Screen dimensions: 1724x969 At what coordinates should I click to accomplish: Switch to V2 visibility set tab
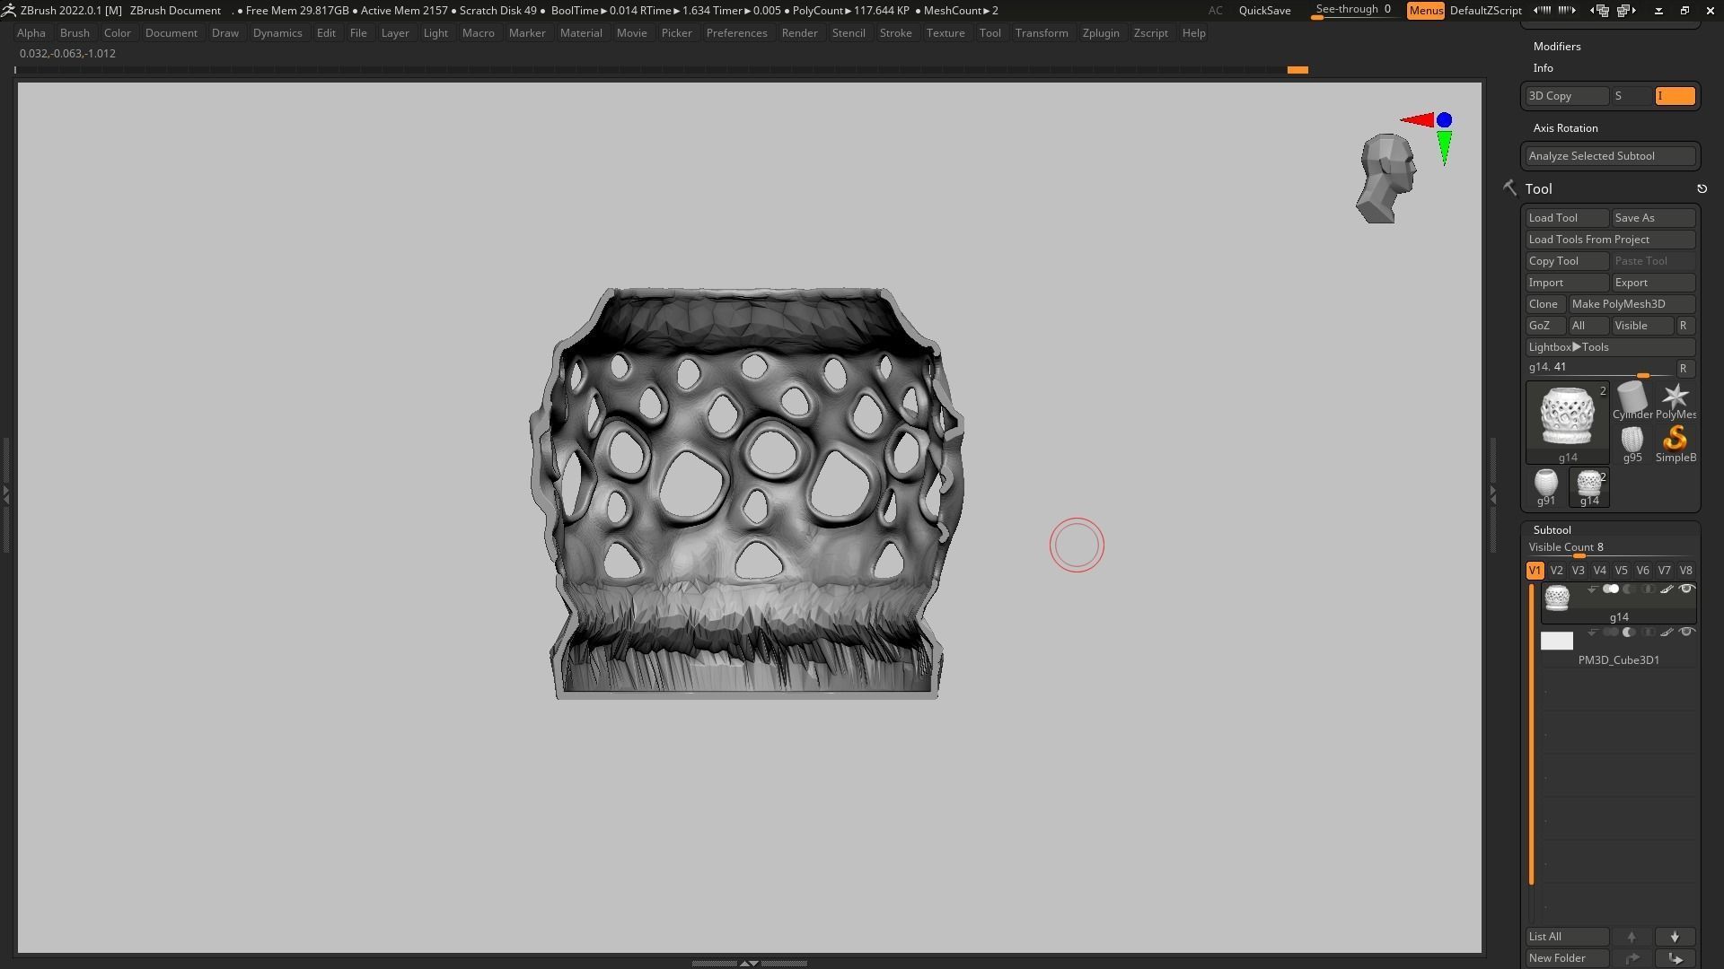click(1556, 571)
